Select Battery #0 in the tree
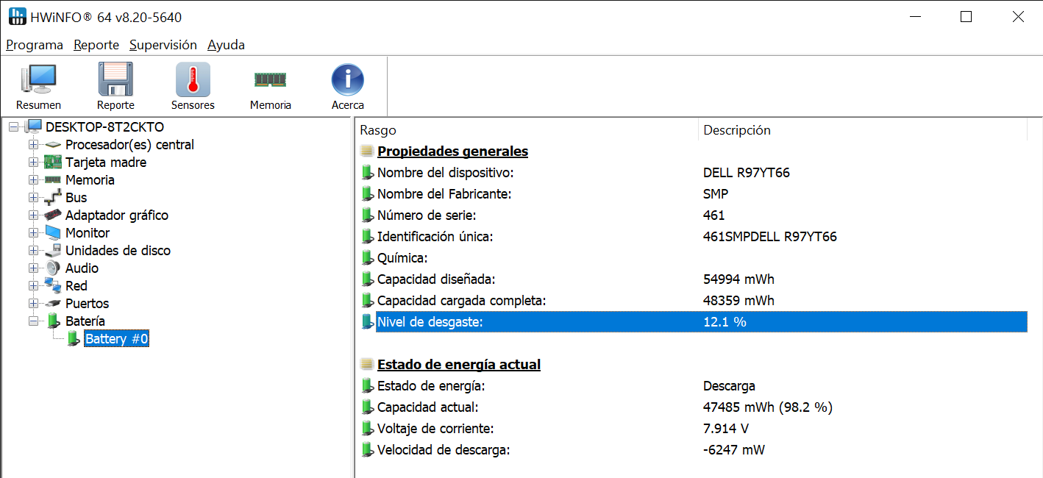Screen dimensions: 1043x478 coord(116,339)
